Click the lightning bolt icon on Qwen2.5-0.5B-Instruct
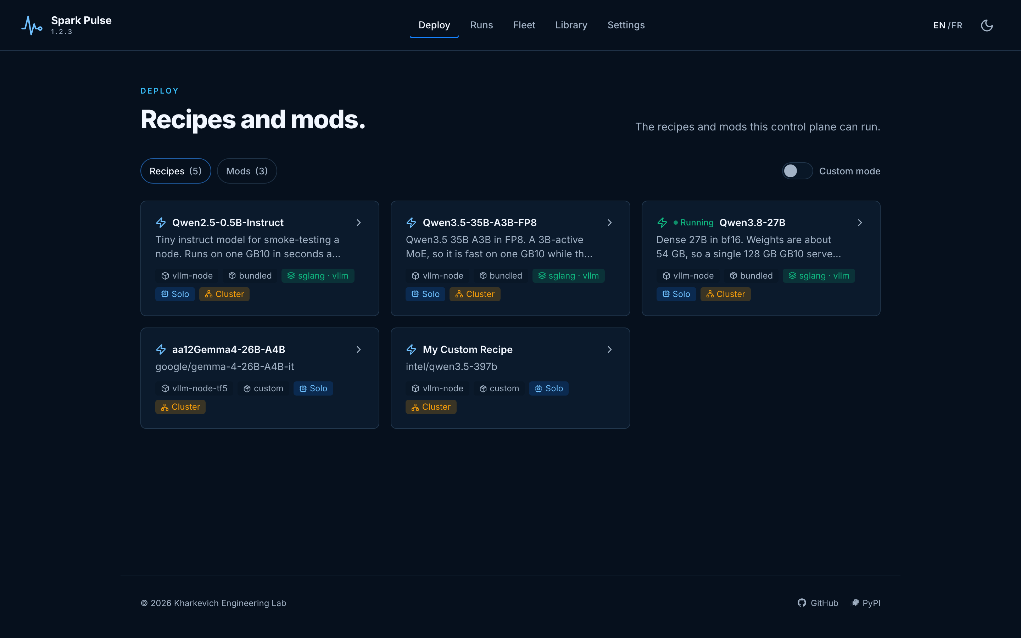Viewport: 1021px width, 638px height. pos(161,222)
